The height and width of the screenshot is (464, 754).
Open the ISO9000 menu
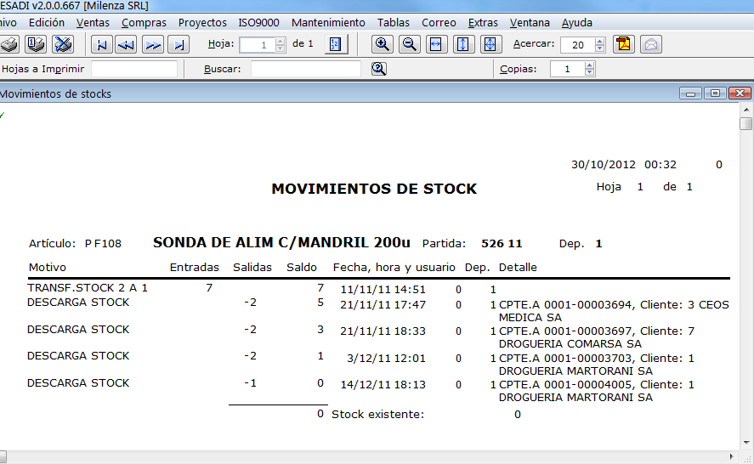pos(258,23)
